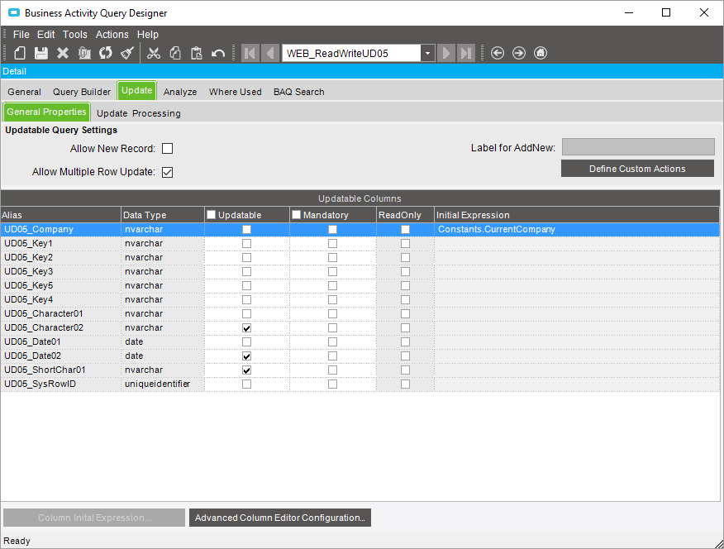The image size is (724, 549).
Task: Click the Back circular arrow icon
Action: (x=498, y=53)
